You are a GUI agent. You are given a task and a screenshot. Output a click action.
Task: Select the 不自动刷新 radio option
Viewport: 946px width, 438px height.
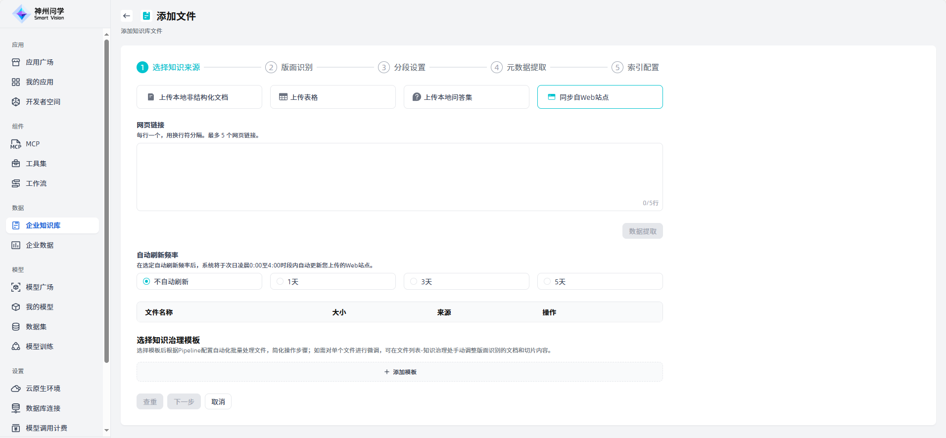point(146,281)
